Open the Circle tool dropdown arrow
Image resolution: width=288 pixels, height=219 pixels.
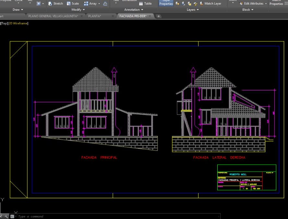pos(18,3)
